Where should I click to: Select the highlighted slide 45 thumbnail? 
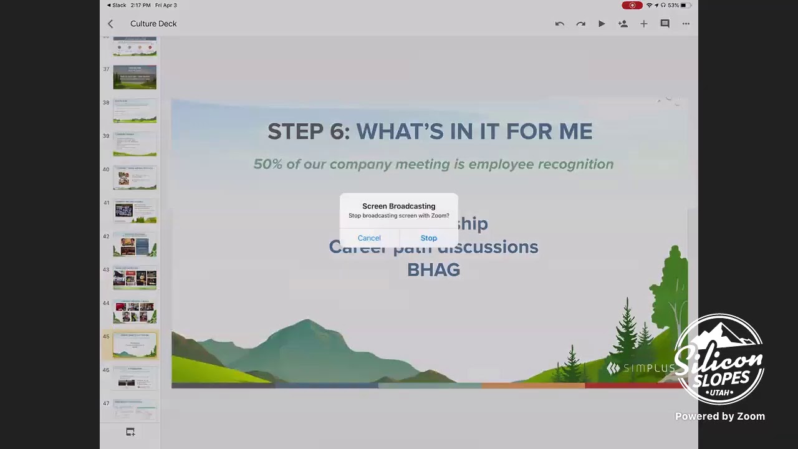coord(135,345)
